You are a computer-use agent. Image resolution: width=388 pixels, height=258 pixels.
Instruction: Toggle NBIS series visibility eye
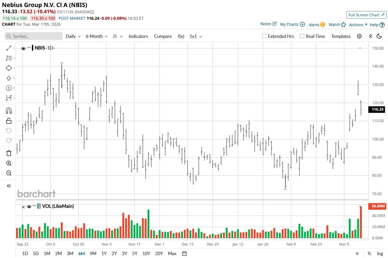coord(23,49)
